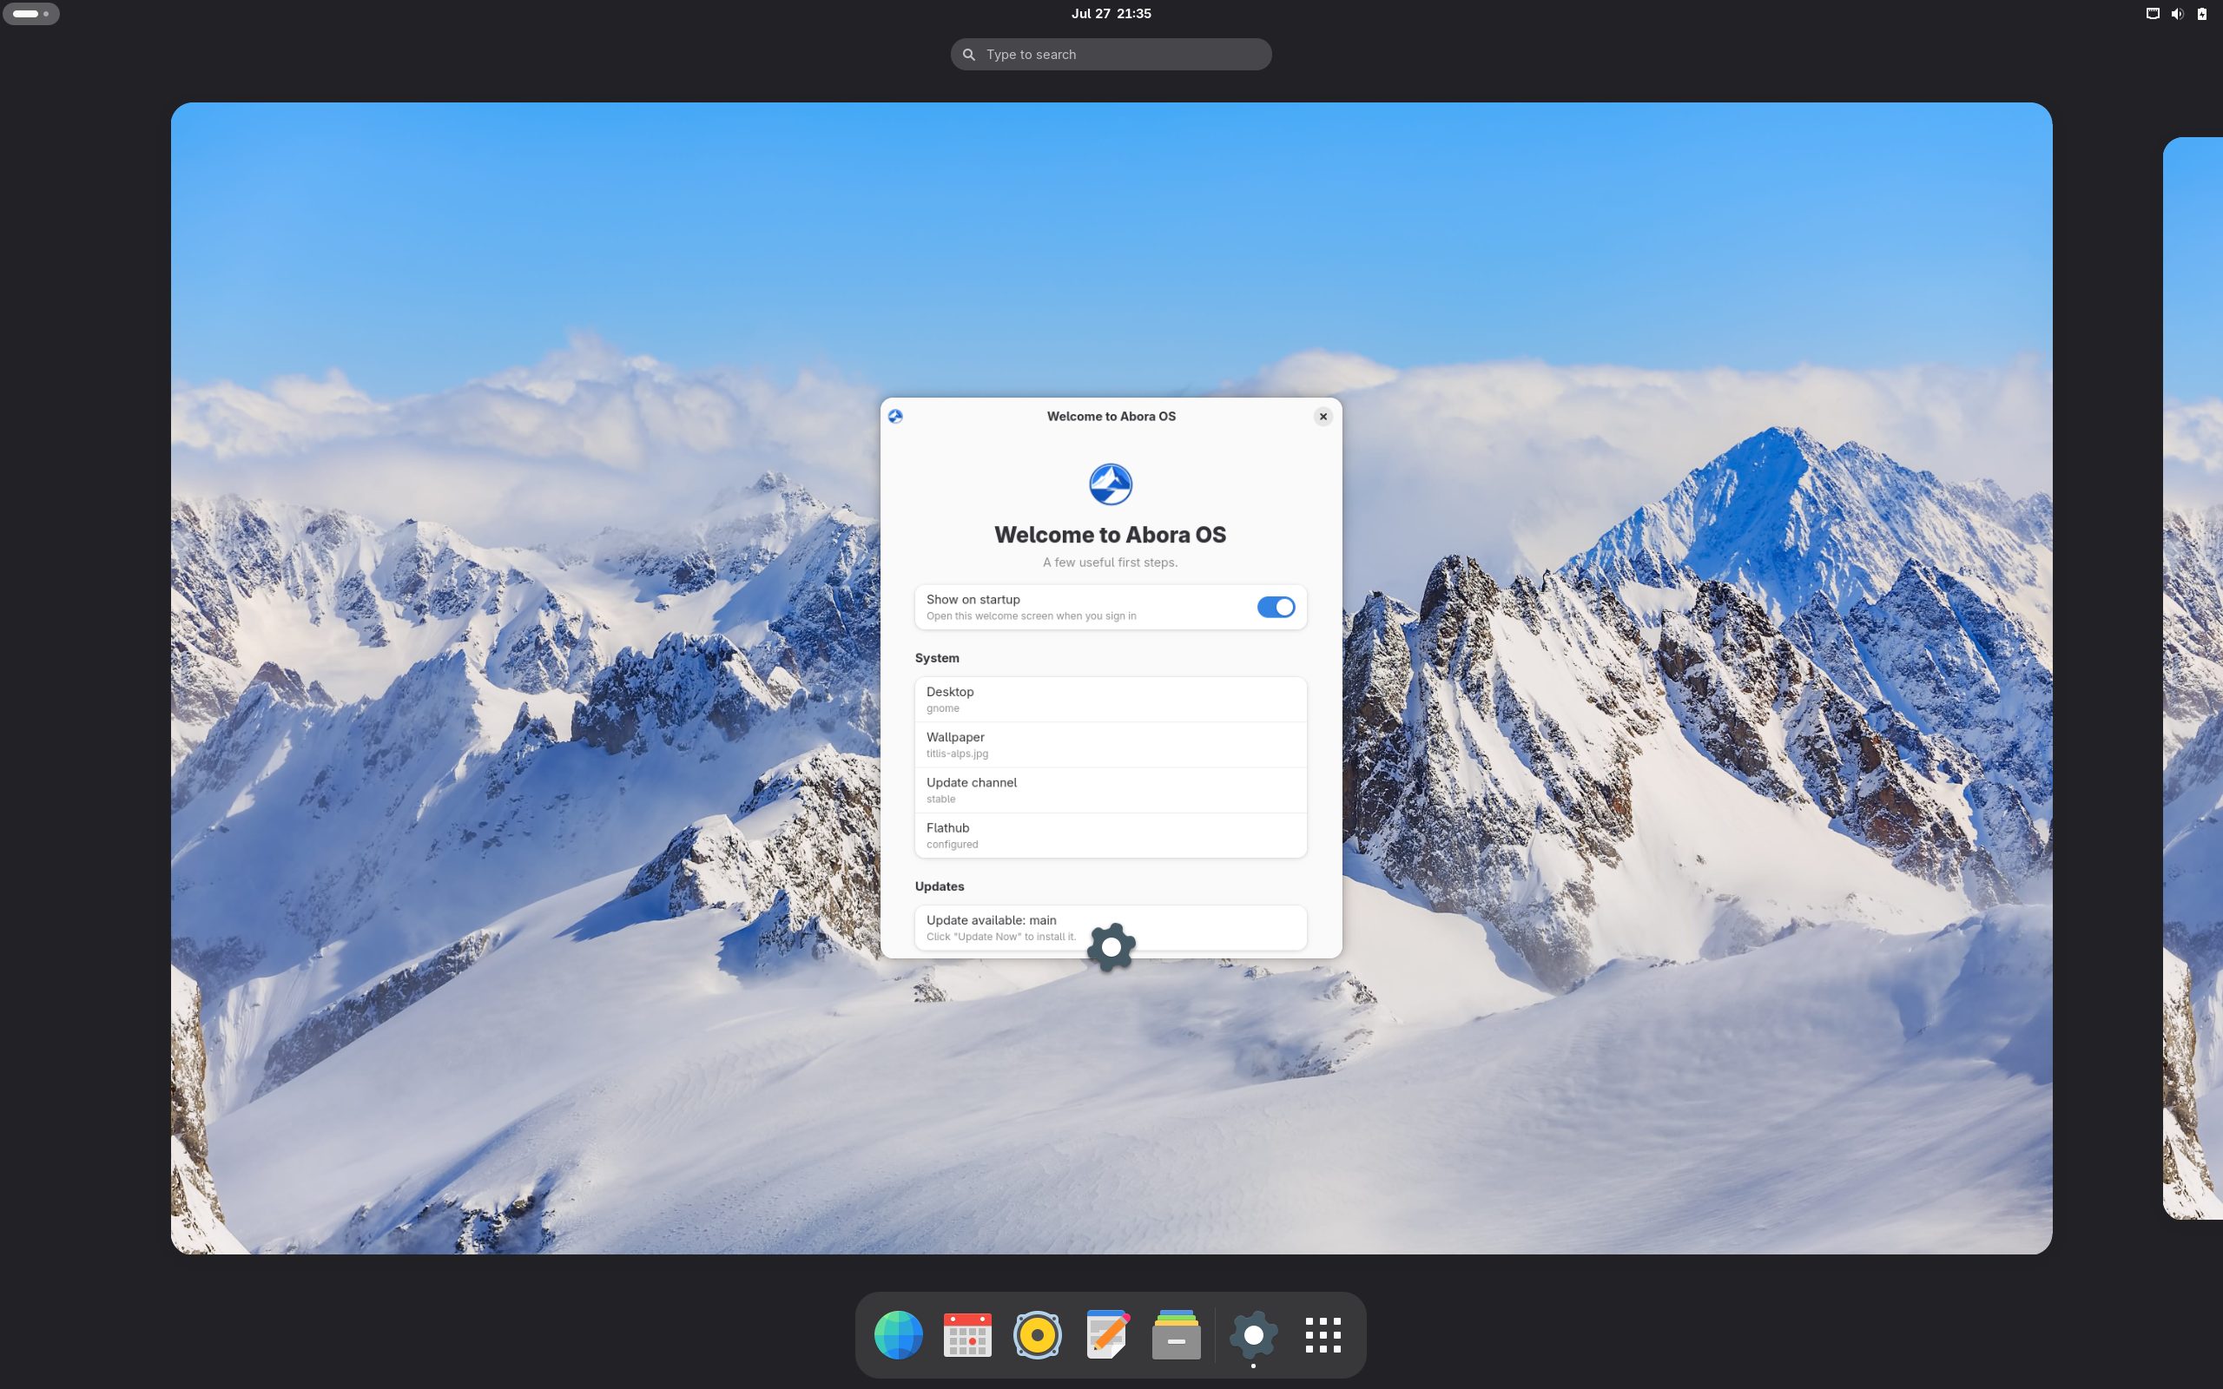Open the web browser from the dock
This screenshot has height=1389, width=2223.
(898, 1335)
